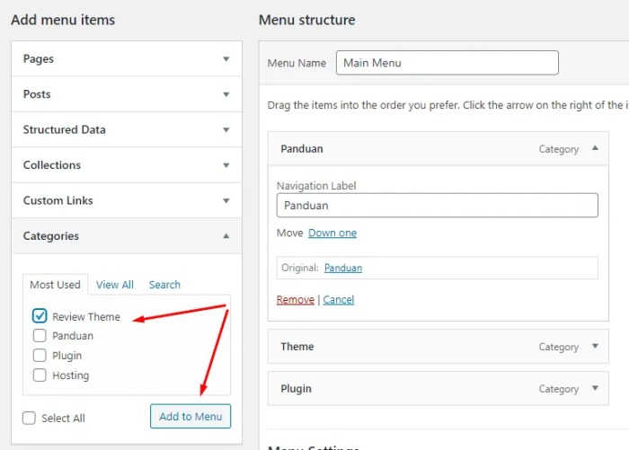Expand the Theme menu item arrow
The width and height of the screenshot is (629, 450).
pos(595,346)
